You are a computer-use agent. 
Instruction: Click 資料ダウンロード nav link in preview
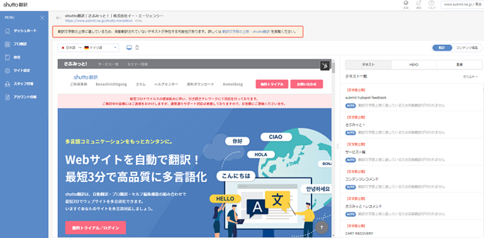201,84
